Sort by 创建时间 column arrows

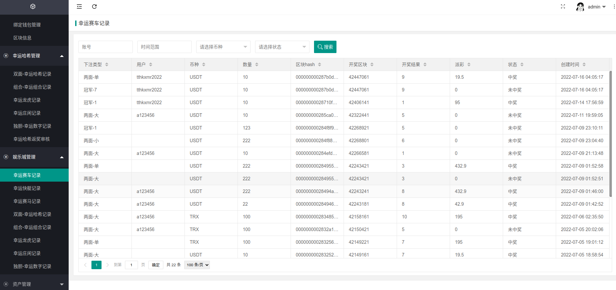[x=584, y=64]
